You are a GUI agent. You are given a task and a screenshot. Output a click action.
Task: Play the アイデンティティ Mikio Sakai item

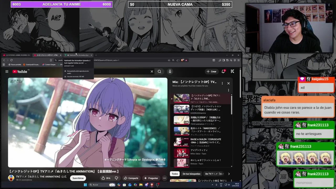click(201, 153)
